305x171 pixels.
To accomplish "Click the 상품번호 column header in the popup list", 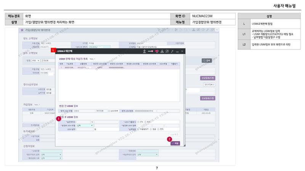I will point(83,64).
